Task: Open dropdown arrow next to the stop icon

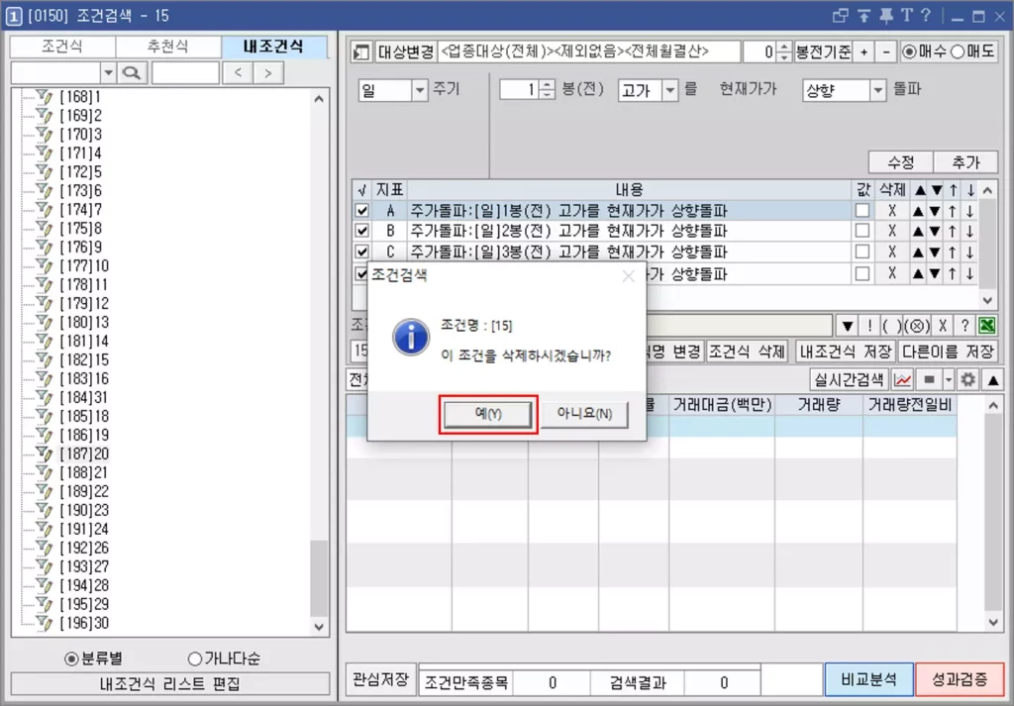Action: (x=948, y=379)
